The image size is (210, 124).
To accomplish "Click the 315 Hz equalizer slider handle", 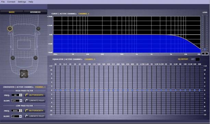I will tap(113, 91).
